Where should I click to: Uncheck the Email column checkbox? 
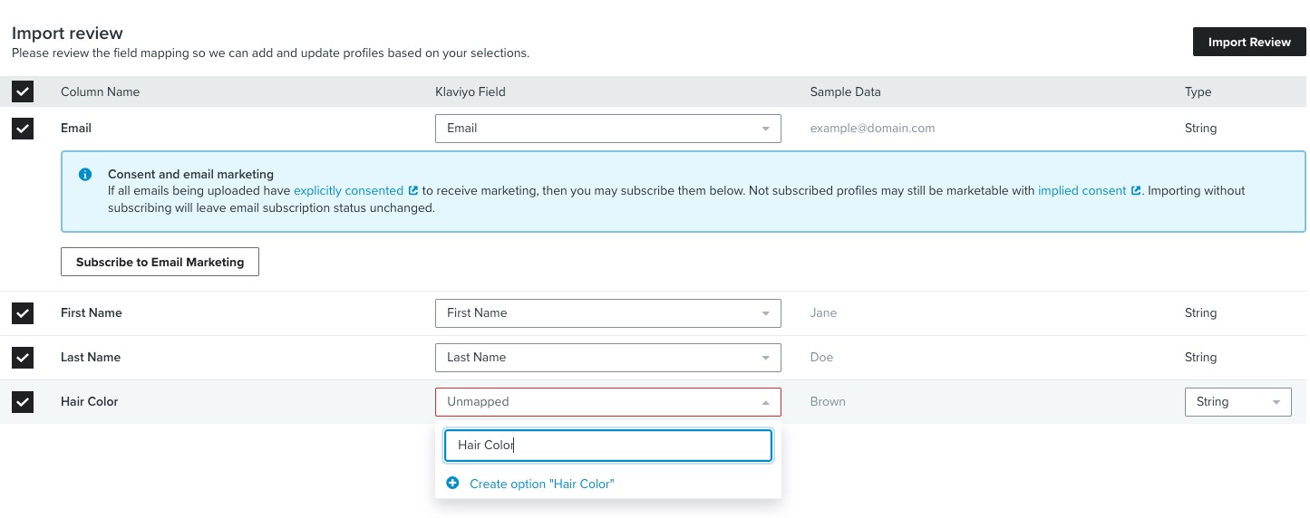pyautogui.click(x=23, y=129)
